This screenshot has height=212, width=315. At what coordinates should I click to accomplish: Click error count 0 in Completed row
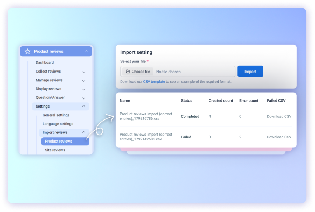[240, 116]
